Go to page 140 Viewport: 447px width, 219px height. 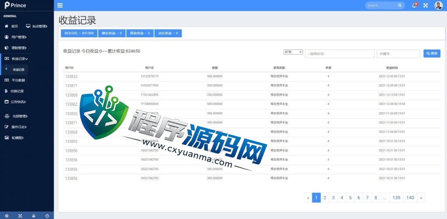(x=410, y=198)
